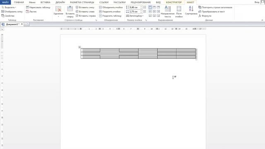The width and height of the screenshot is (265, 149).
Task: Click the first cell of the table
Action: (91, 50)
